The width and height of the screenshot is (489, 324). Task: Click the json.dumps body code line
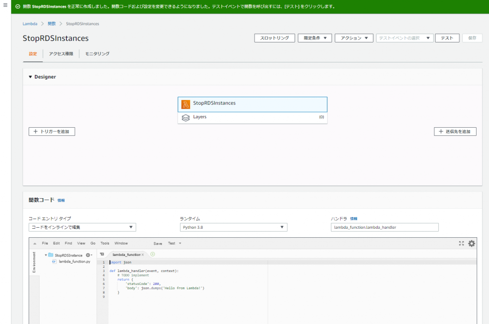[165, 288]
